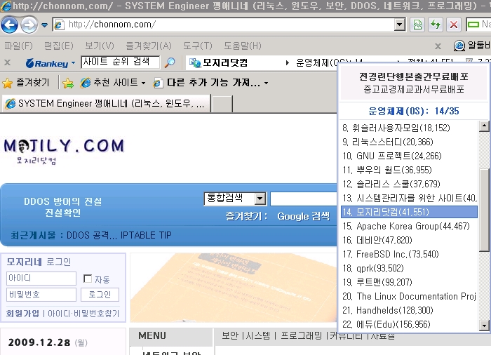Click the 보안 menu link
491x355 pixels.
230,335
